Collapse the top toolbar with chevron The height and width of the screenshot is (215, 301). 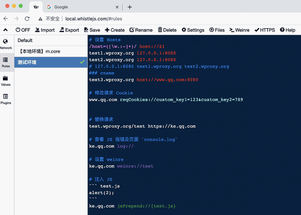coord(5,30)
